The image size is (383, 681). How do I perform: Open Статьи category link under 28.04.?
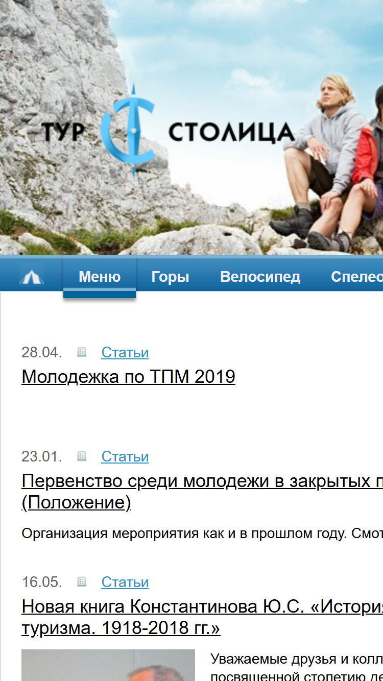pos(125,352)
